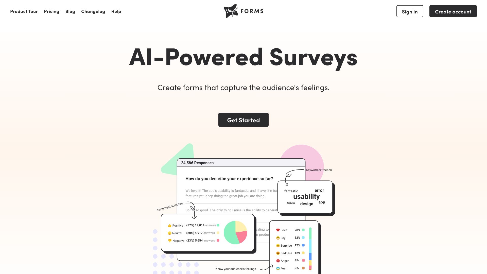Toggle the Positive sentiment answers indicator

point(218,225)
